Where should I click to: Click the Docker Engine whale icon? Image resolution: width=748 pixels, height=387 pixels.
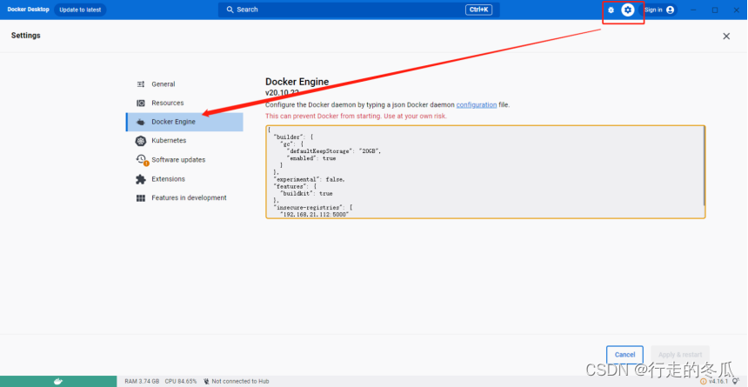point(141,122)
